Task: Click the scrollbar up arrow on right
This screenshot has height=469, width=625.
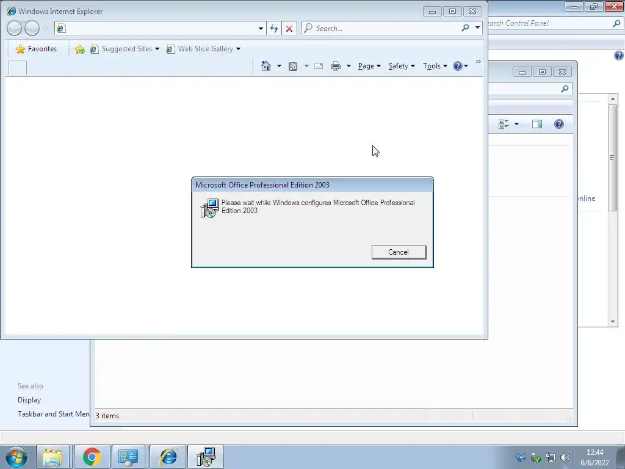Action: click(613, 98)
